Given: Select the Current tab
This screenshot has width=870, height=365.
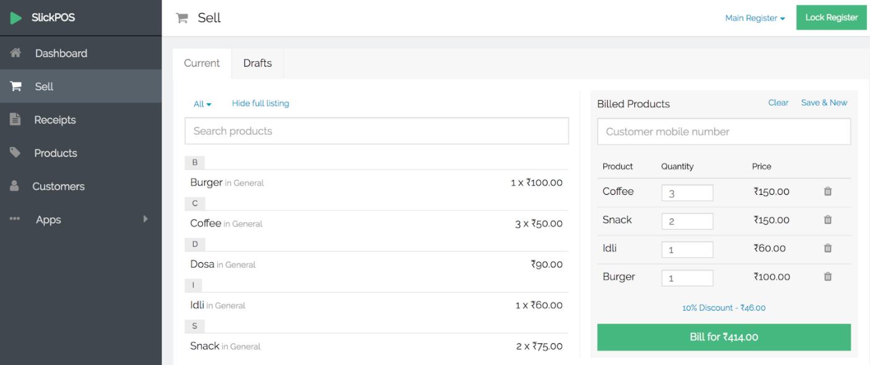Looking at the screenshot, I should click(202, 63).
